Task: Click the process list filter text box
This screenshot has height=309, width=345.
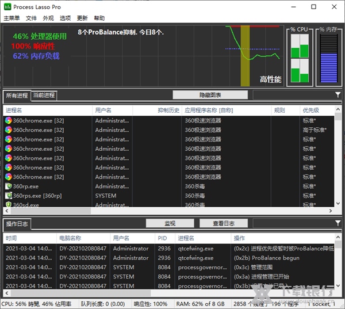Action: tap(292, 95)
